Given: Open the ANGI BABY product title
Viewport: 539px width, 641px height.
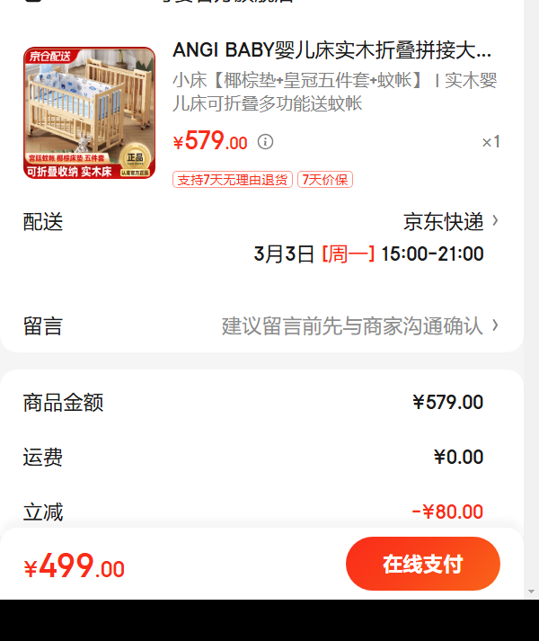Looking at the screenshot, I should click(x=331, y=50).
